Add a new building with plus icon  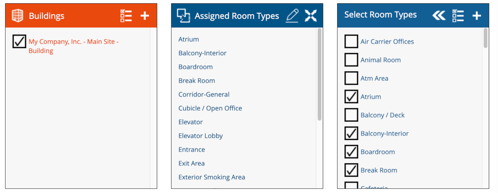point(145,16)
